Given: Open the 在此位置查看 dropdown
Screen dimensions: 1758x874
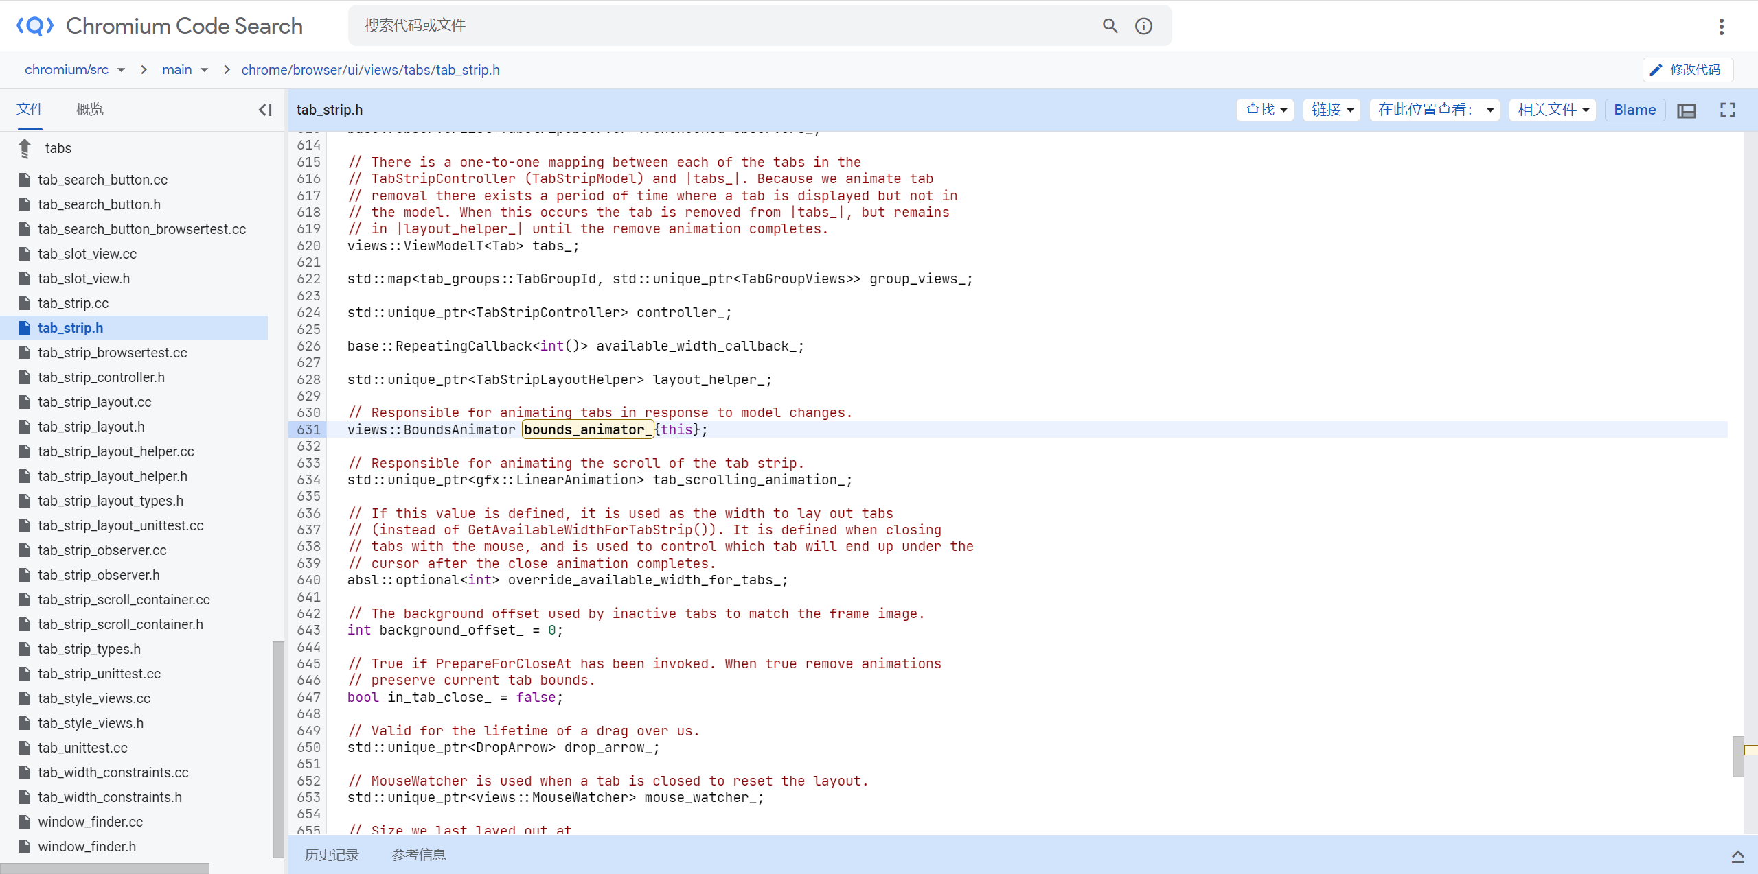Looking at the screenshot, I should 1435,110.
